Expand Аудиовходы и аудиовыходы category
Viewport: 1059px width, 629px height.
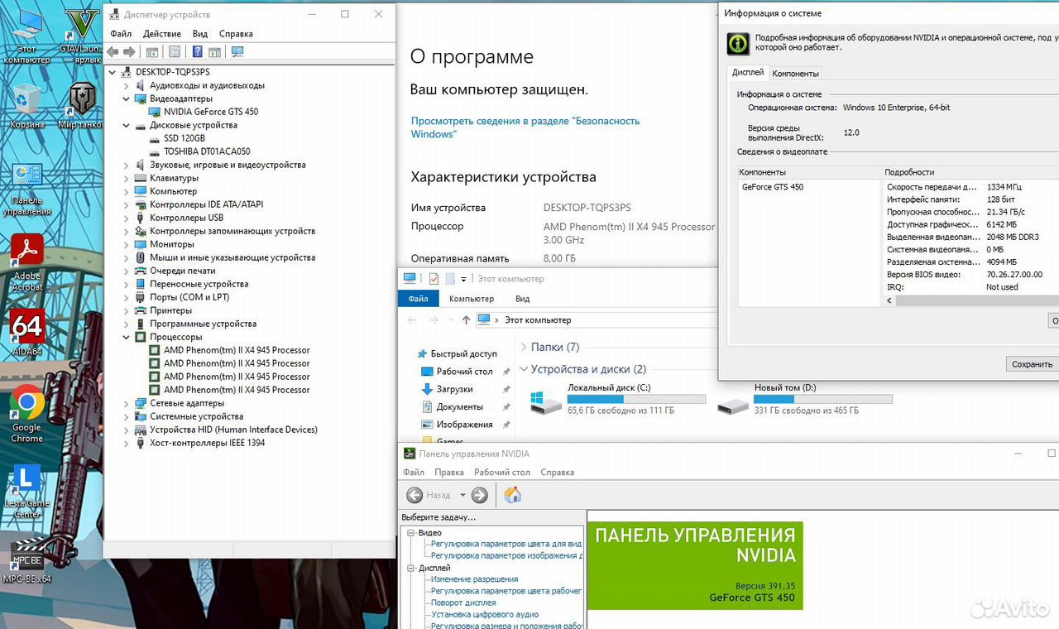127,85
